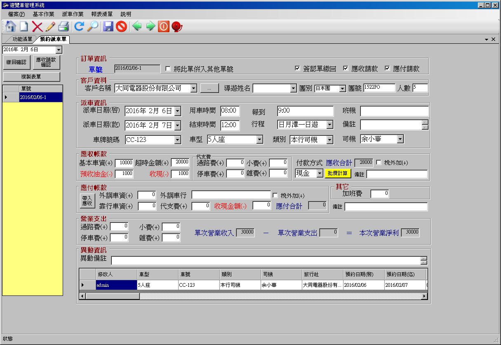Viewport: 501px width, 345px height.
Task: Open the 團別 dropdown showing 日本團
Action: tap(342, 88)
